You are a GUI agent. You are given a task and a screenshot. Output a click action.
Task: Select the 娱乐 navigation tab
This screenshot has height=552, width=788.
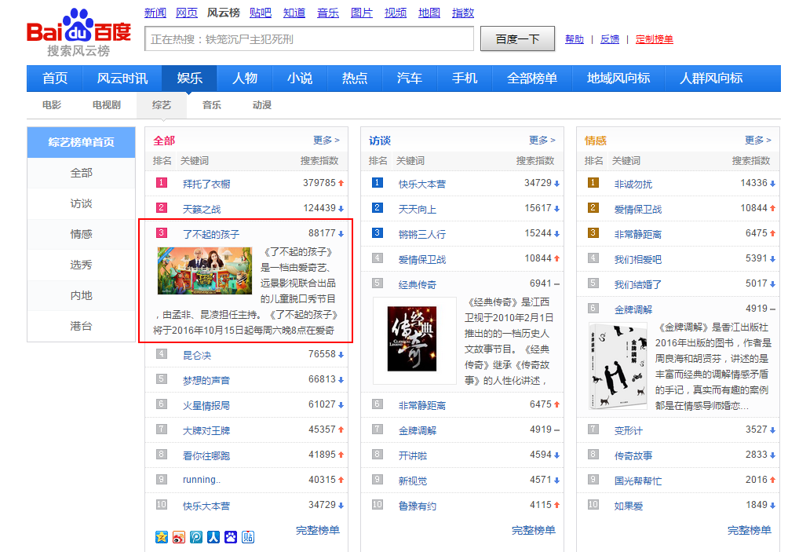[x=189, y=79]
